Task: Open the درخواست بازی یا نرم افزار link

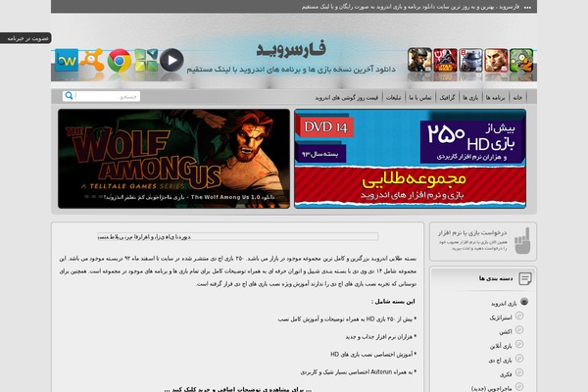Action: [x=472, y=233]
